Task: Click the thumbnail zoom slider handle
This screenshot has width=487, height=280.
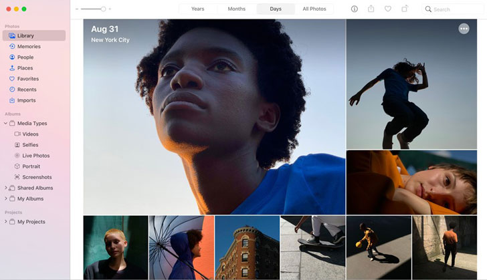Action: coord(103,9)
